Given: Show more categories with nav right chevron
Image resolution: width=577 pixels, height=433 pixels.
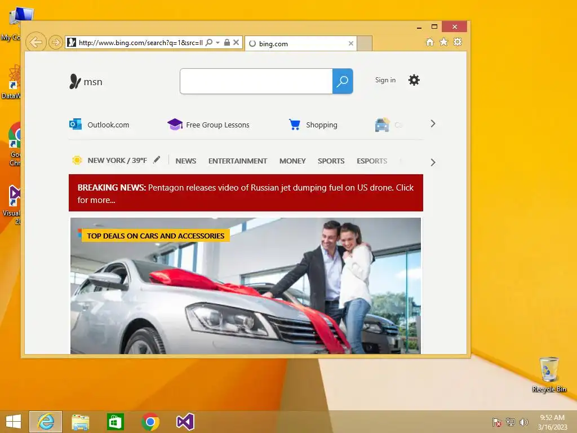Looking at the screenshot, I should point(433,162).
